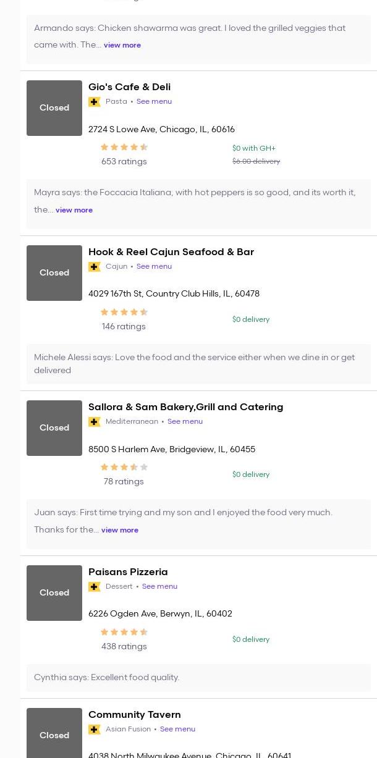Open Hook & Reel Cajun Seafood & Bar title
Viewport: 377px width, 758px height.
(171, 252)
